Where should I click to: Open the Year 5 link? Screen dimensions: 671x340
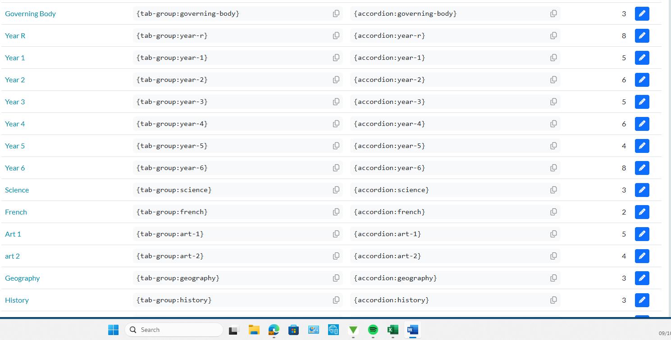[15, 146]
